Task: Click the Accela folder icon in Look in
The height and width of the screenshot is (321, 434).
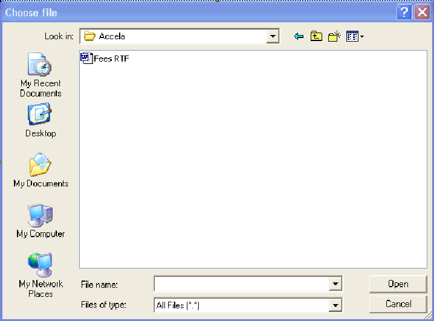Action: point(90,37)
